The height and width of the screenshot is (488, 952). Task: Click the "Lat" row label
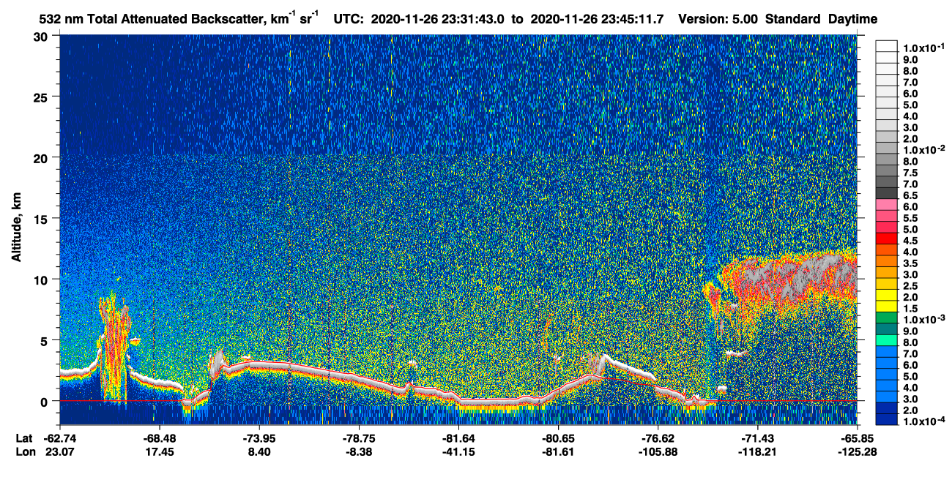(24, 438)
